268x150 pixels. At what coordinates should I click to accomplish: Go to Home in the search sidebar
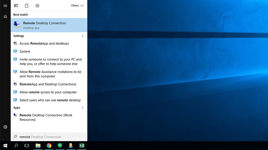click(x=5, y=16)
